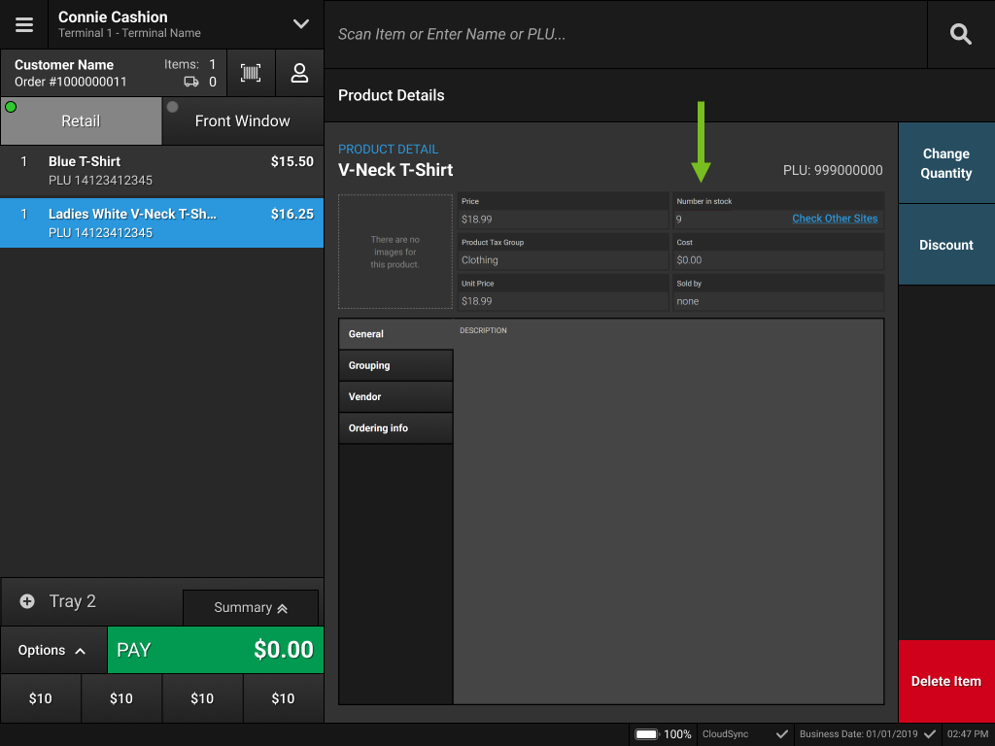Viewport: 995px width, 746px height.
Task: Switch to the Grouping tab
Action: click(x=395, y=365)
